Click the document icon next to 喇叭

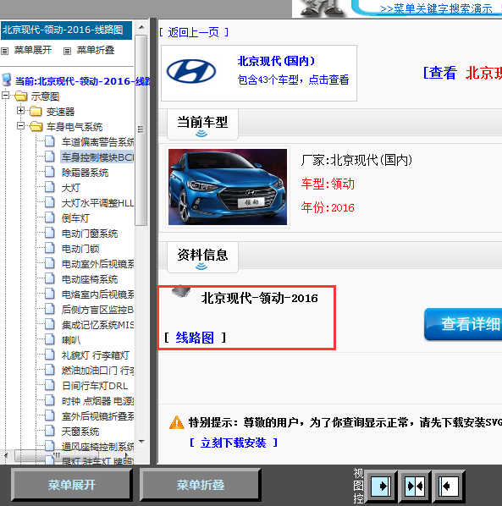50,339
